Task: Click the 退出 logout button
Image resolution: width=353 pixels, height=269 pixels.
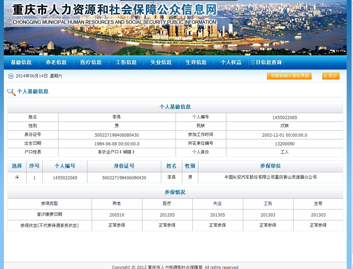Action: (x=331, y=76)
